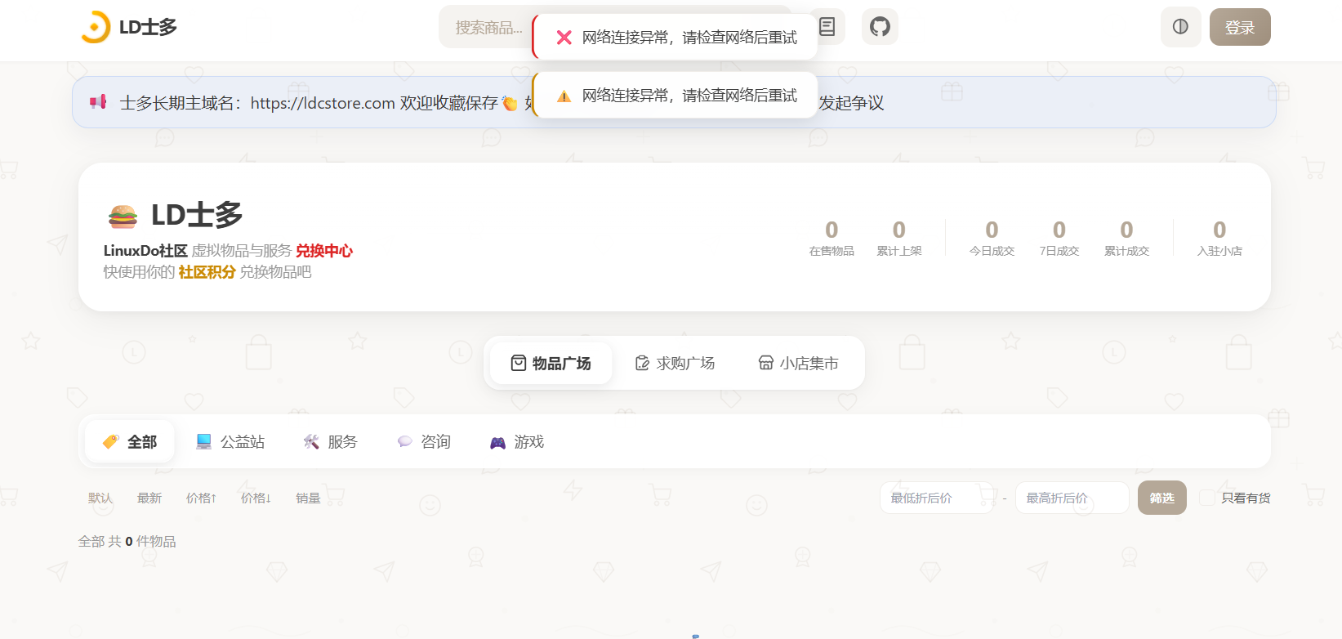
Task: Focus the 最低折后价 input field
Action: click(x=937, y=498)
